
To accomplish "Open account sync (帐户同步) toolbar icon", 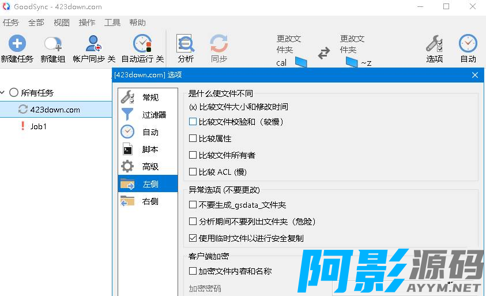I will click(x=93, y=43).
